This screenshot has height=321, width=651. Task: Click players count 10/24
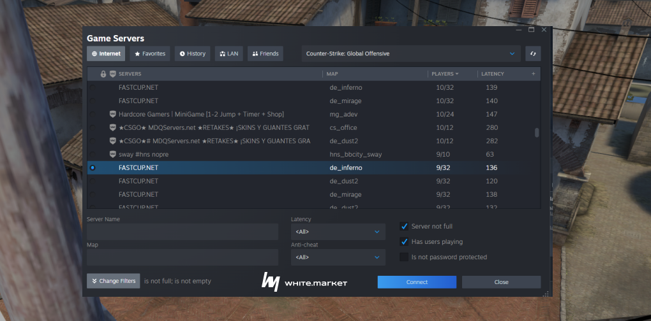point(445,114)
